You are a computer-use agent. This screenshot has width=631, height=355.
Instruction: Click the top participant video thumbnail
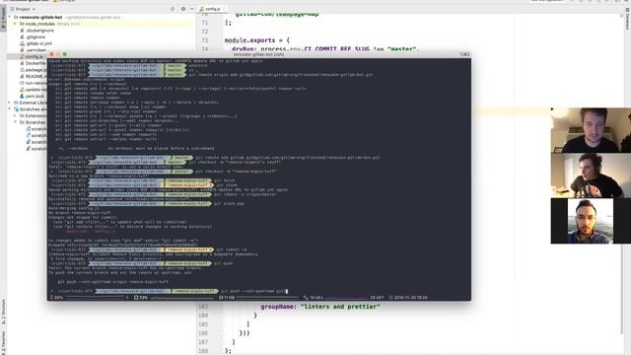[x=591, y=130]
